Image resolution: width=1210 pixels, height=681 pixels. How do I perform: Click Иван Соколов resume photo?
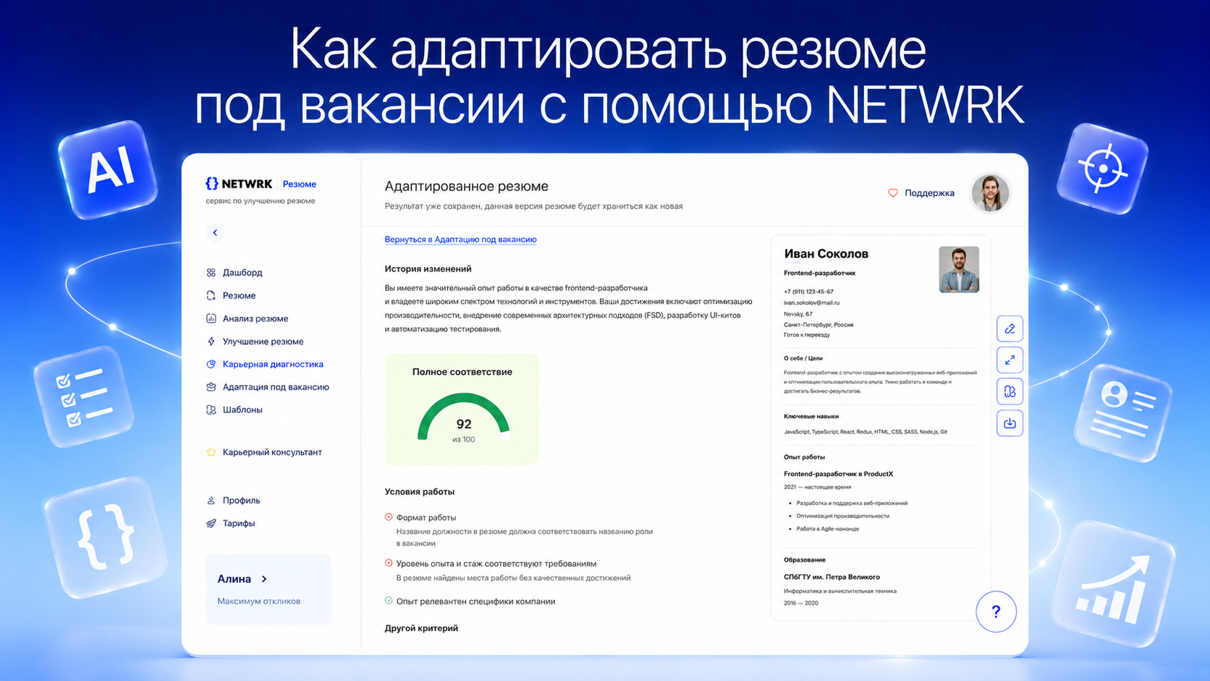959,269
